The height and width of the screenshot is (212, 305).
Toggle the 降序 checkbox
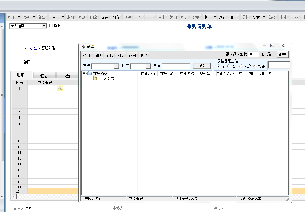pyautogui.click(x=51, y=26)
